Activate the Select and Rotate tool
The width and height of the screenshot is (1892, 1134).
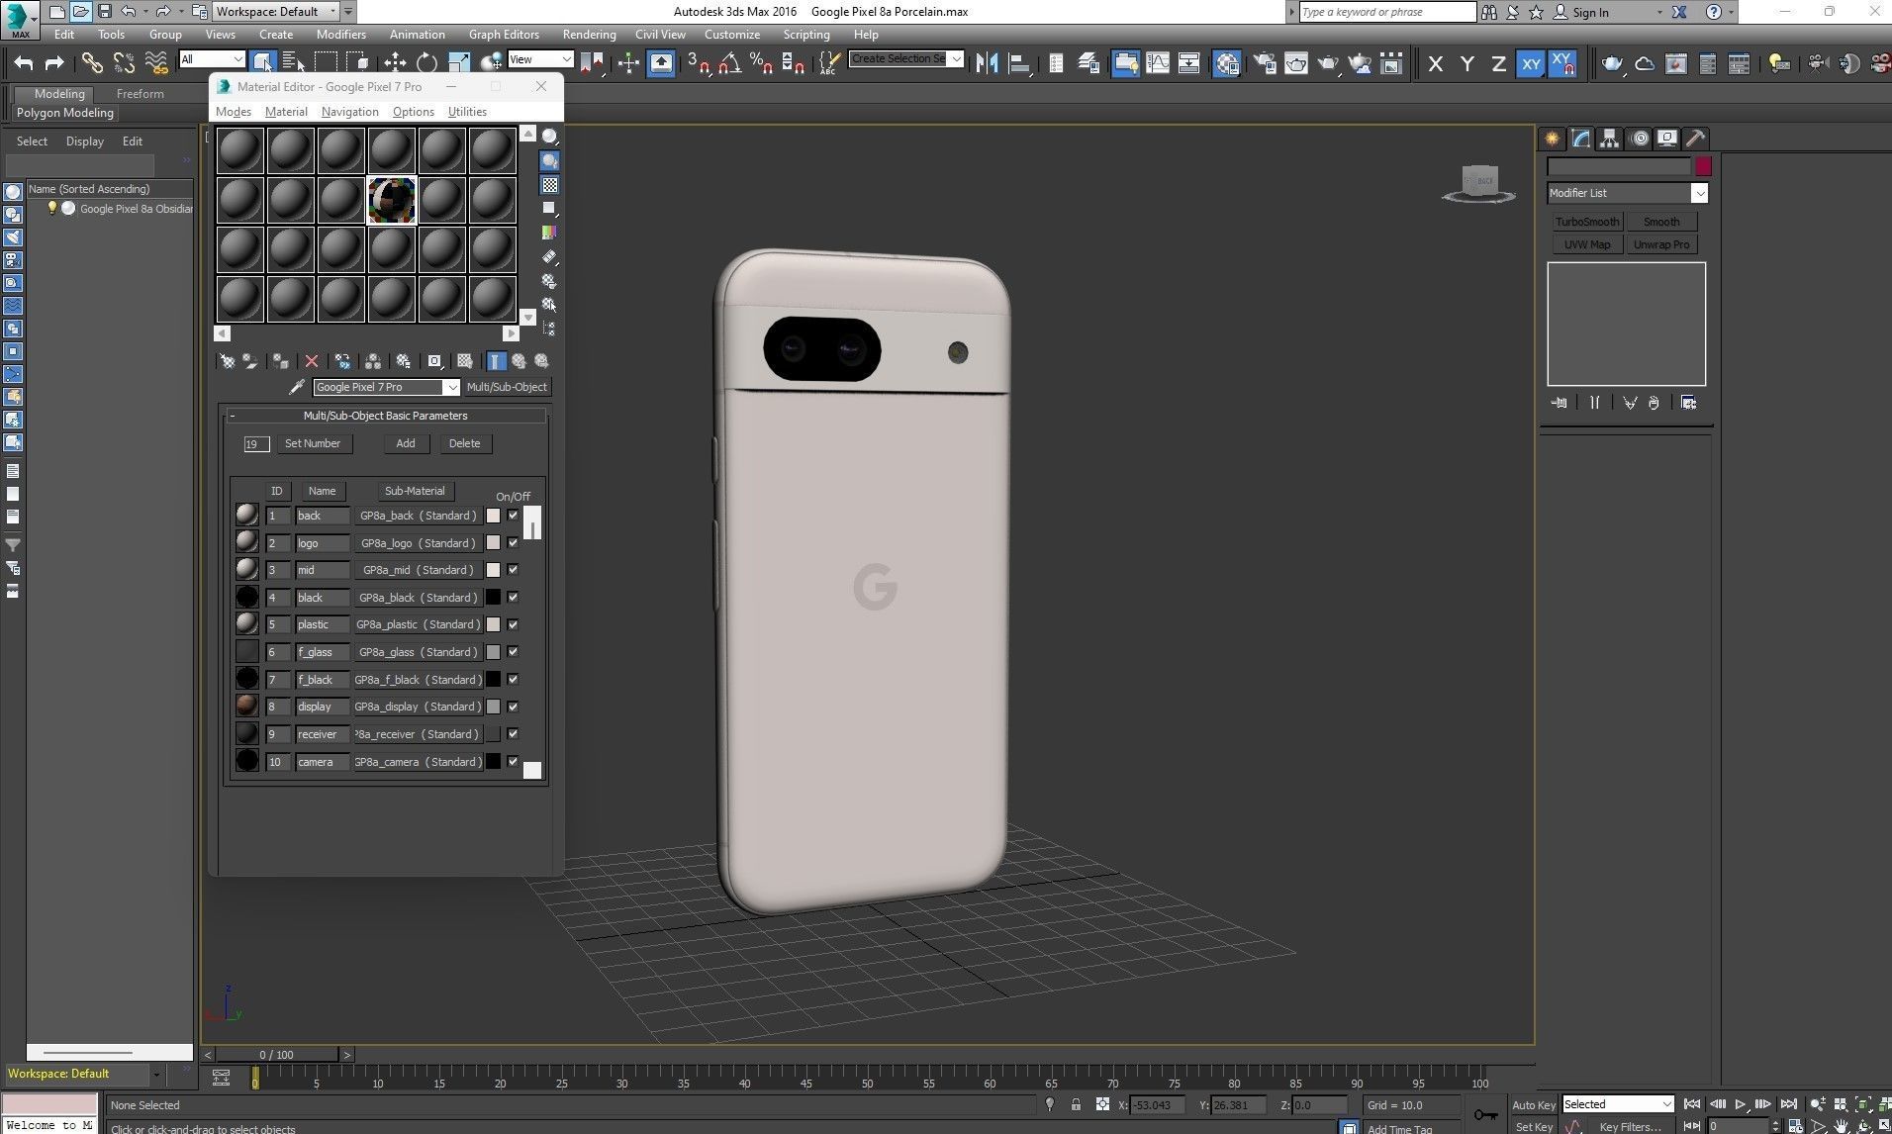click(426, 63)
